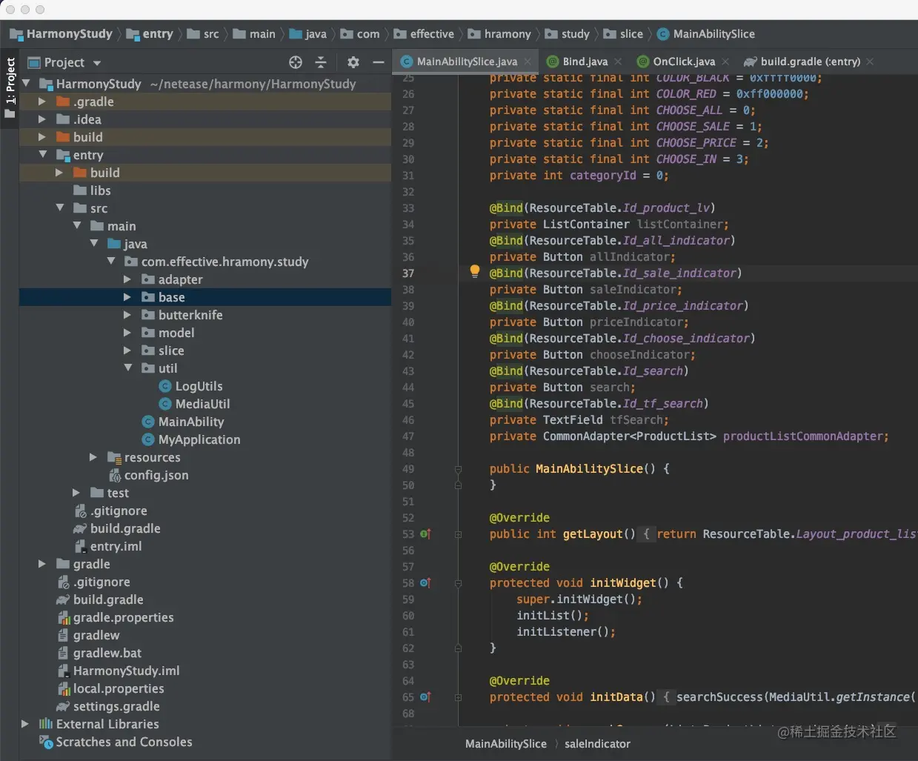Click the yellow lightbulb intention icon

(x=475, y=271)
